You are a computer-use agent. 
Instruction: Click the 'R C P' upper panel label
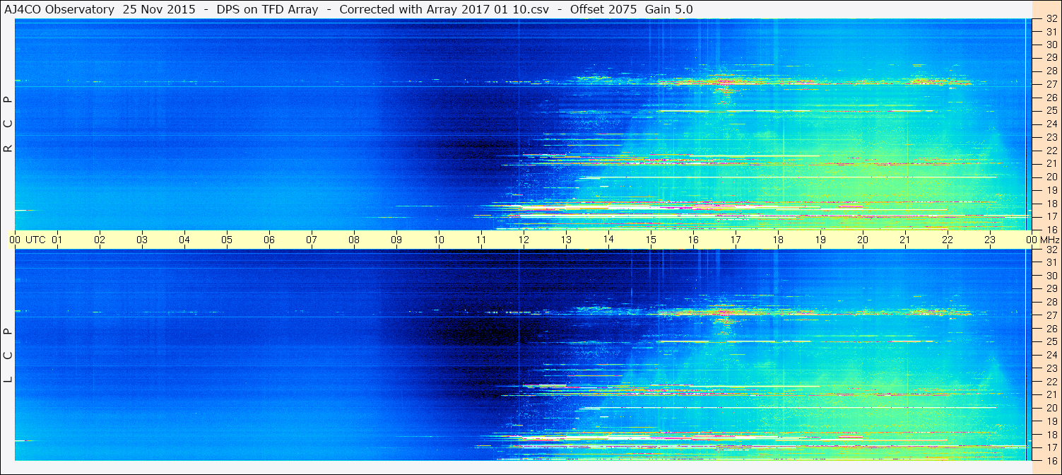click(x=8, y=124)
